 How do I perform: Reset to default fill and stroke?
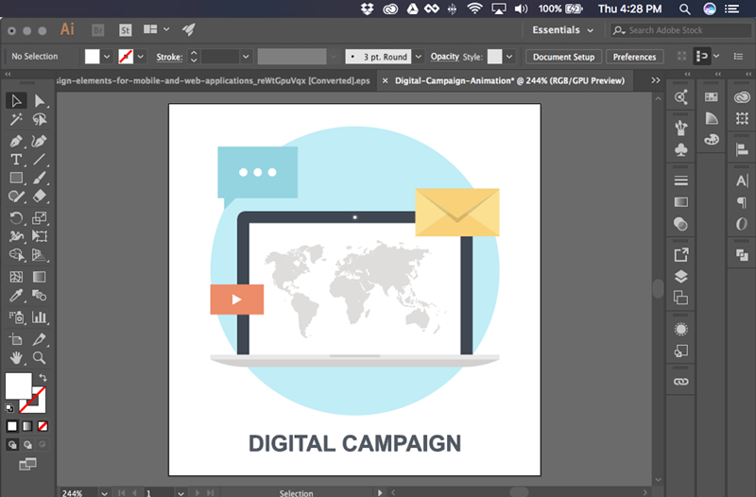[x=9, y=408]
